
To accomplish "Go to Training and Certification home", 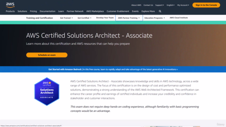I will pos(40,18).
